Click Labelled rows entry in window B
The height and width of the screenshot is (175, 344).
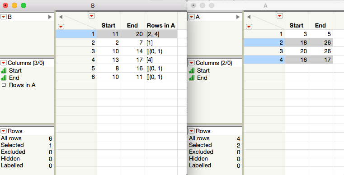tap(26, 166)
